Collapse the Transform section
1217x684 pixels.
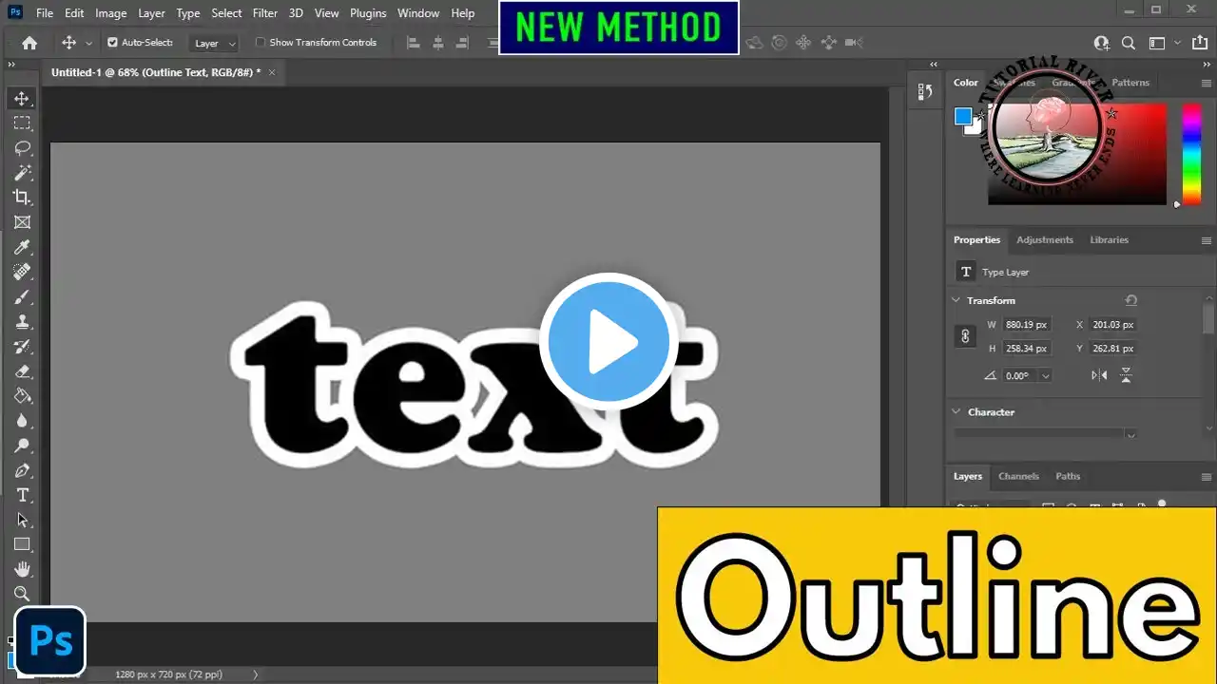(956, 300)
